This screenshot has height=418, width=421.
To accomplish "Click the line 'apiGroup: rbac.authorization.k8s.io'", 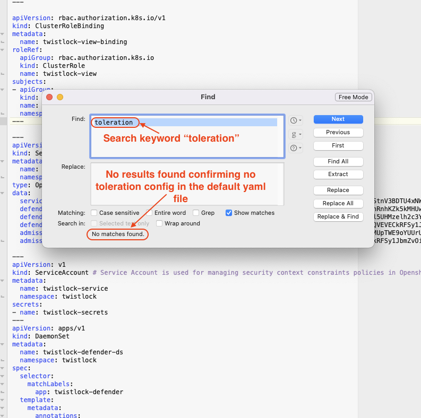I will point(87,58).
